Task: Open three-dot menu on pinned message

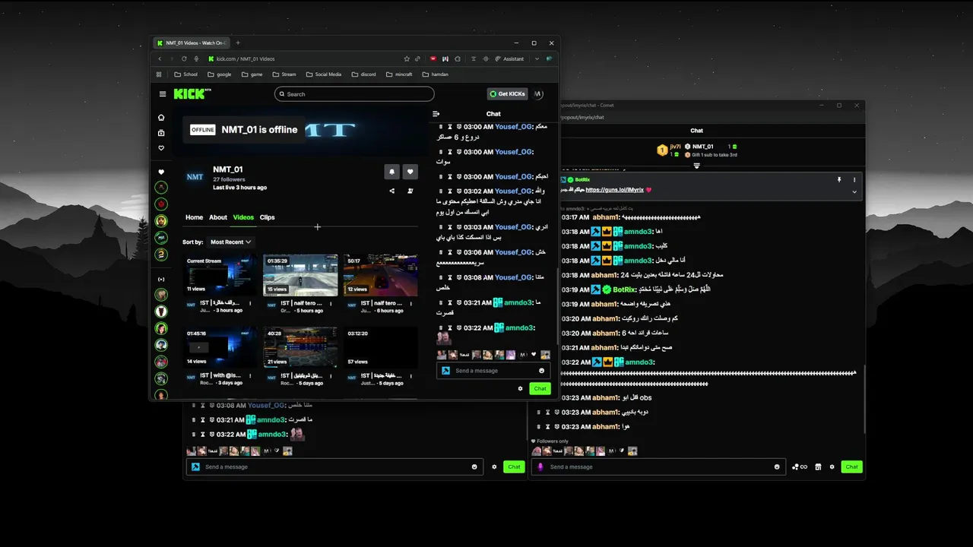Action: (854, 180)
